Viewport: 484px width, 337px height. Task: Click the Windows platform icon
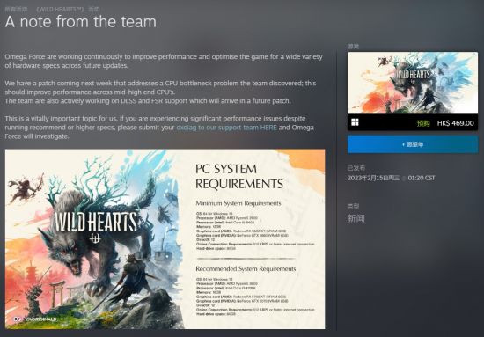(355, 122)
